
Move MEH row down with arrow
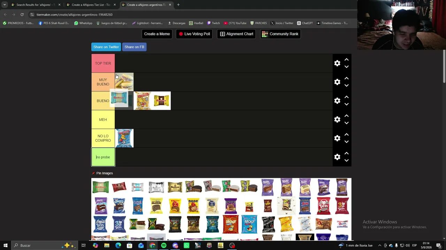click(x=346, y=123)
